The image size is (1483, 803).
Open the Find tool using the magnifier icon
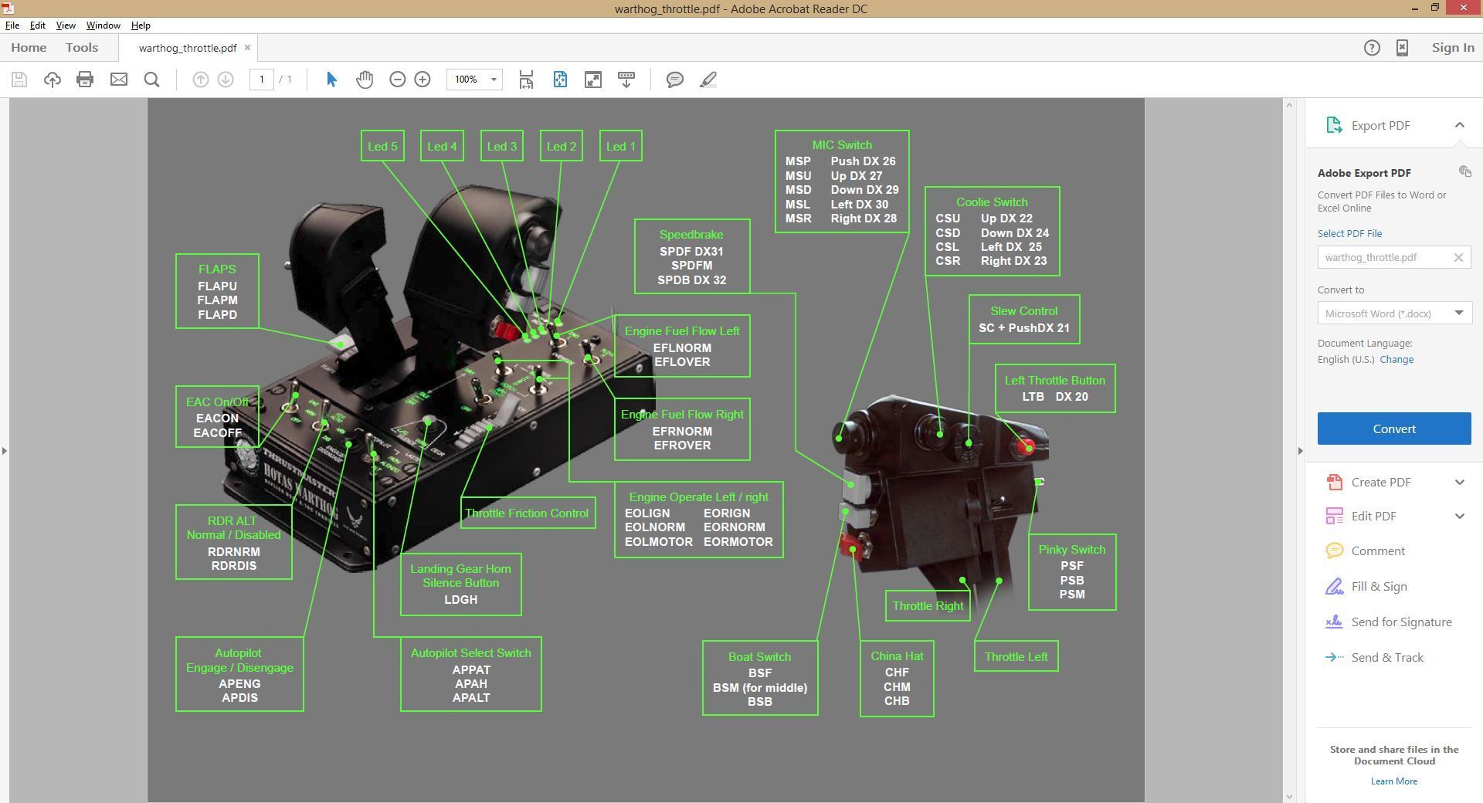point(151,79)
